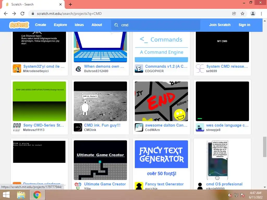Click Mikrodenetleyici's avatar icon
Image resolution: width=267 pixels, height=200 pixels.
click(x=17, y=68)
